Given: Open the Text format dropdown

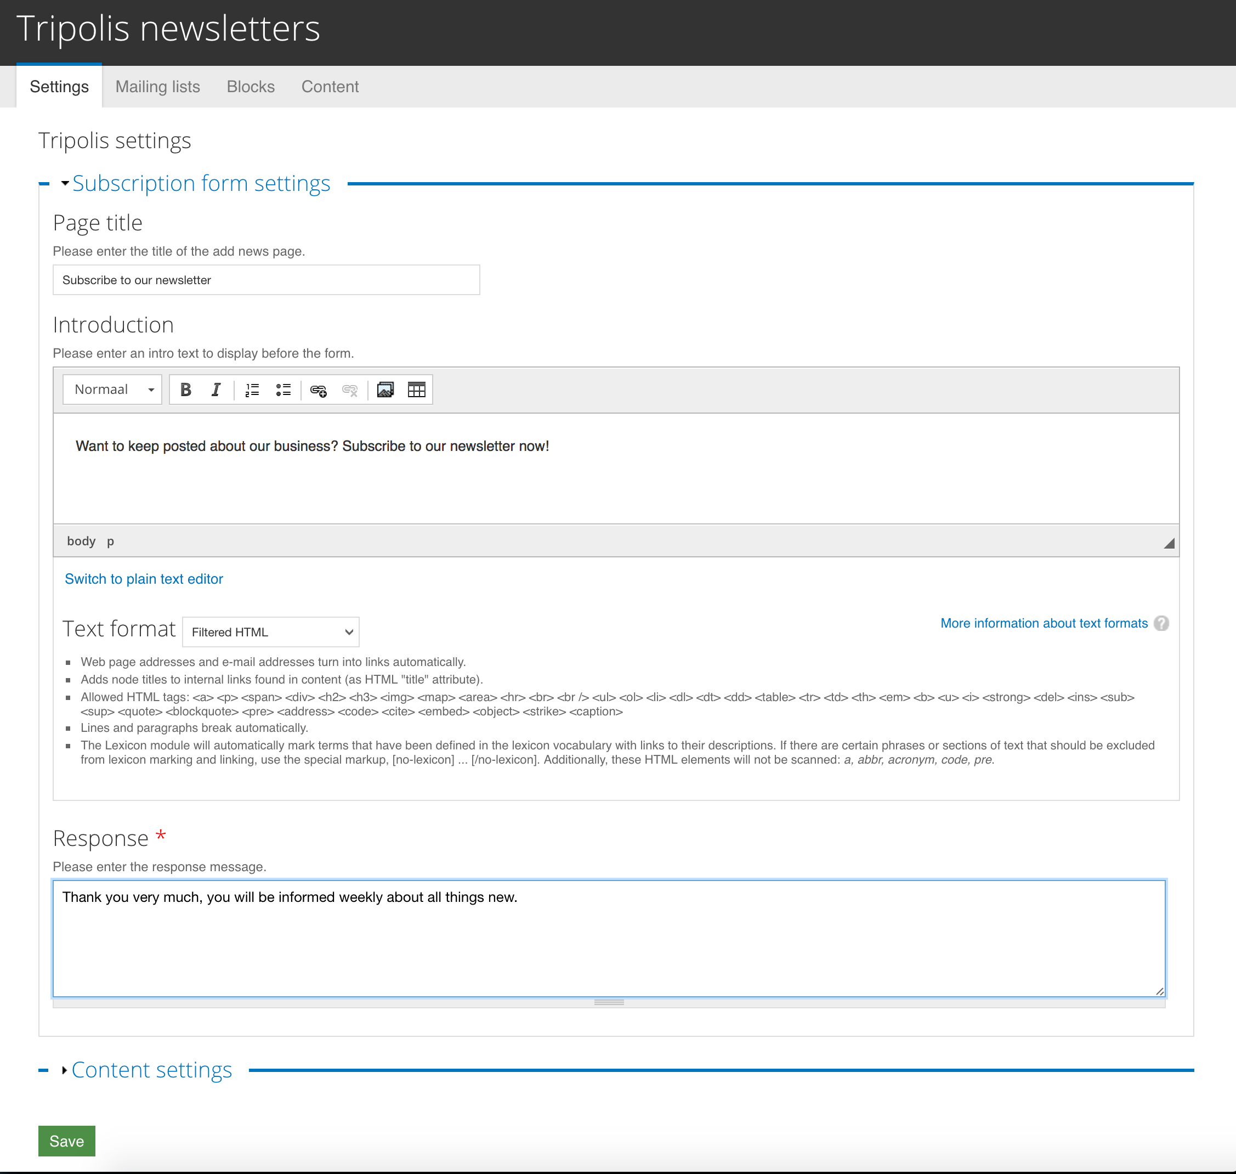Looking at the screenshot, I should (271, 632).
